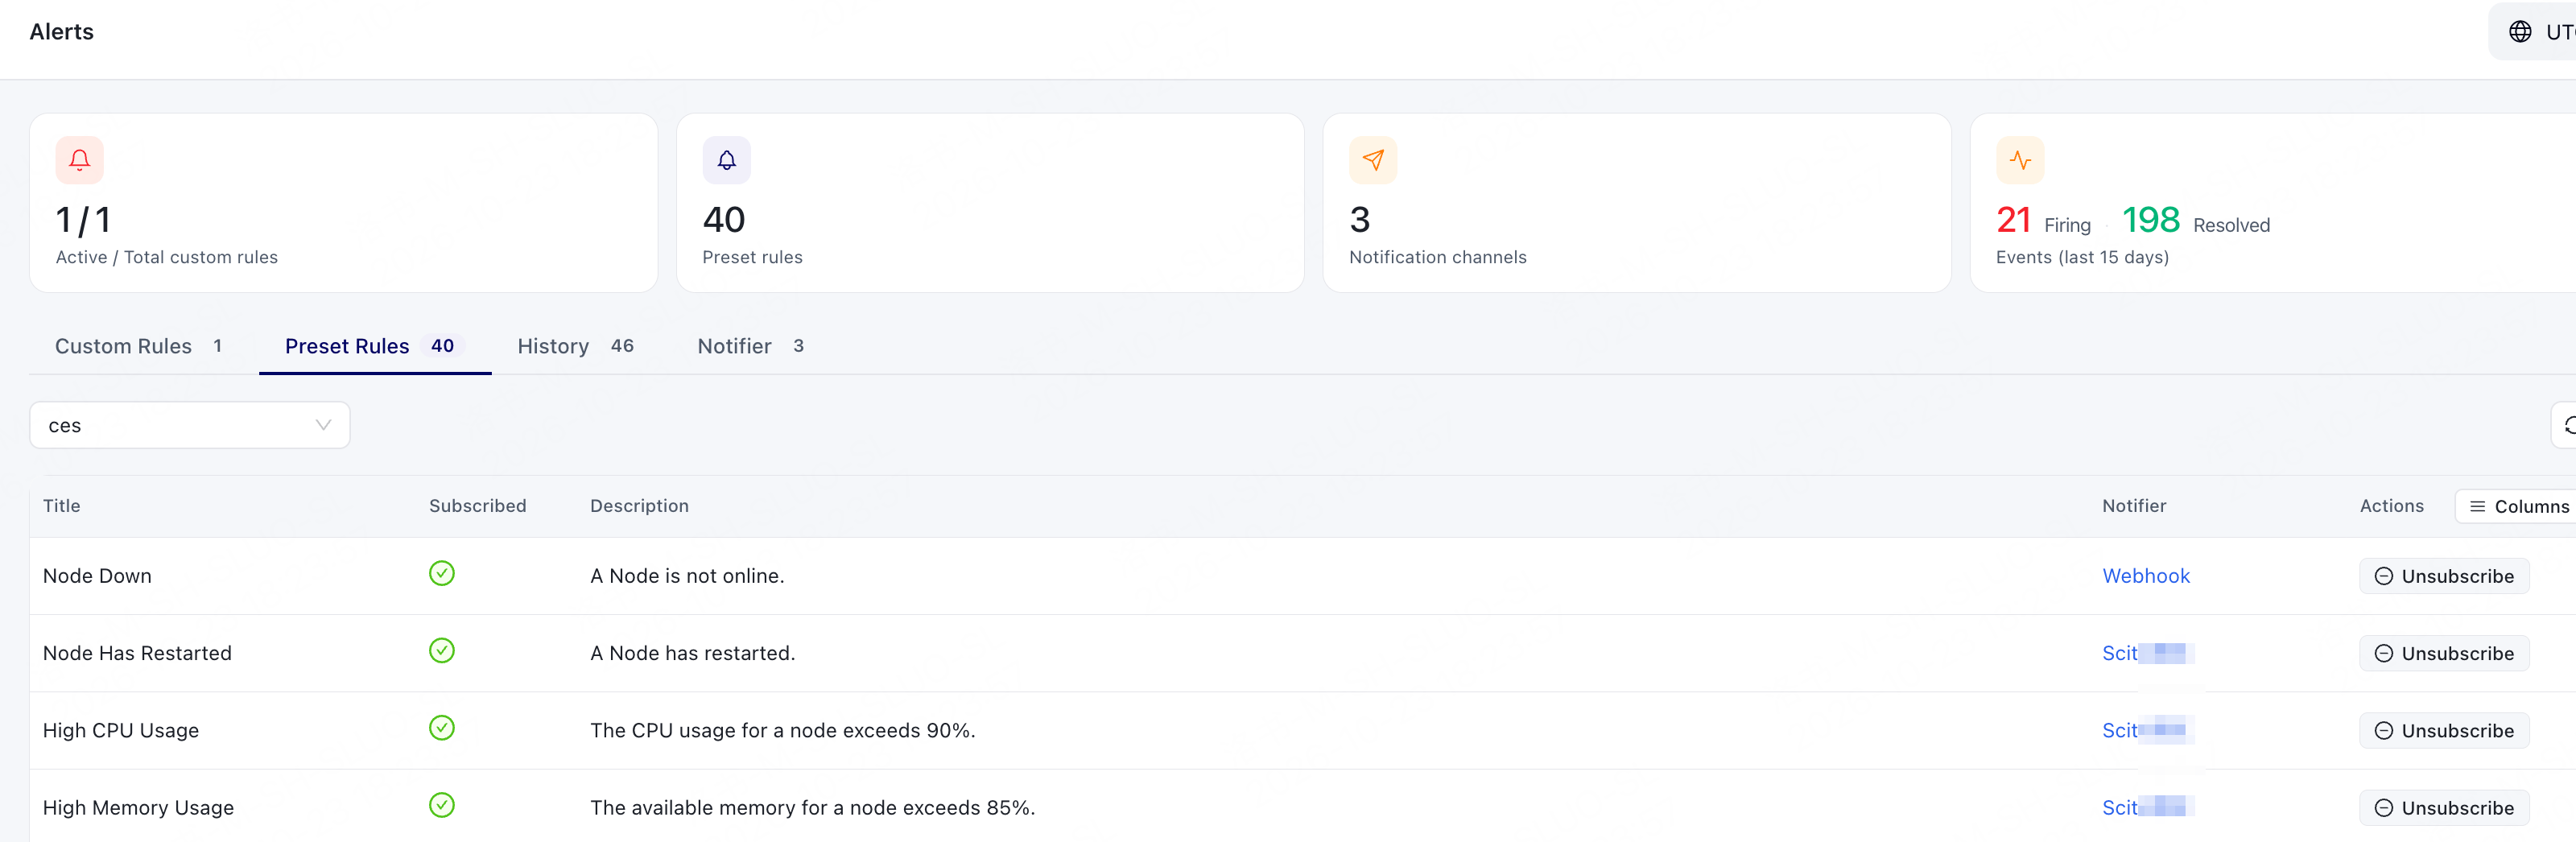
Task: Click the refresh icon beside the filter
Action: [x=2568, y=426]
